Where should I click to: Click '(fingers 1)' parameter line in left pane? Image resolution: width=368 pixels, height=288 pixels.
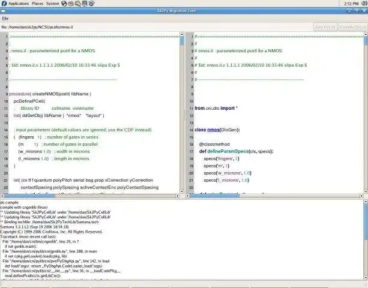(x=30, y=137)
